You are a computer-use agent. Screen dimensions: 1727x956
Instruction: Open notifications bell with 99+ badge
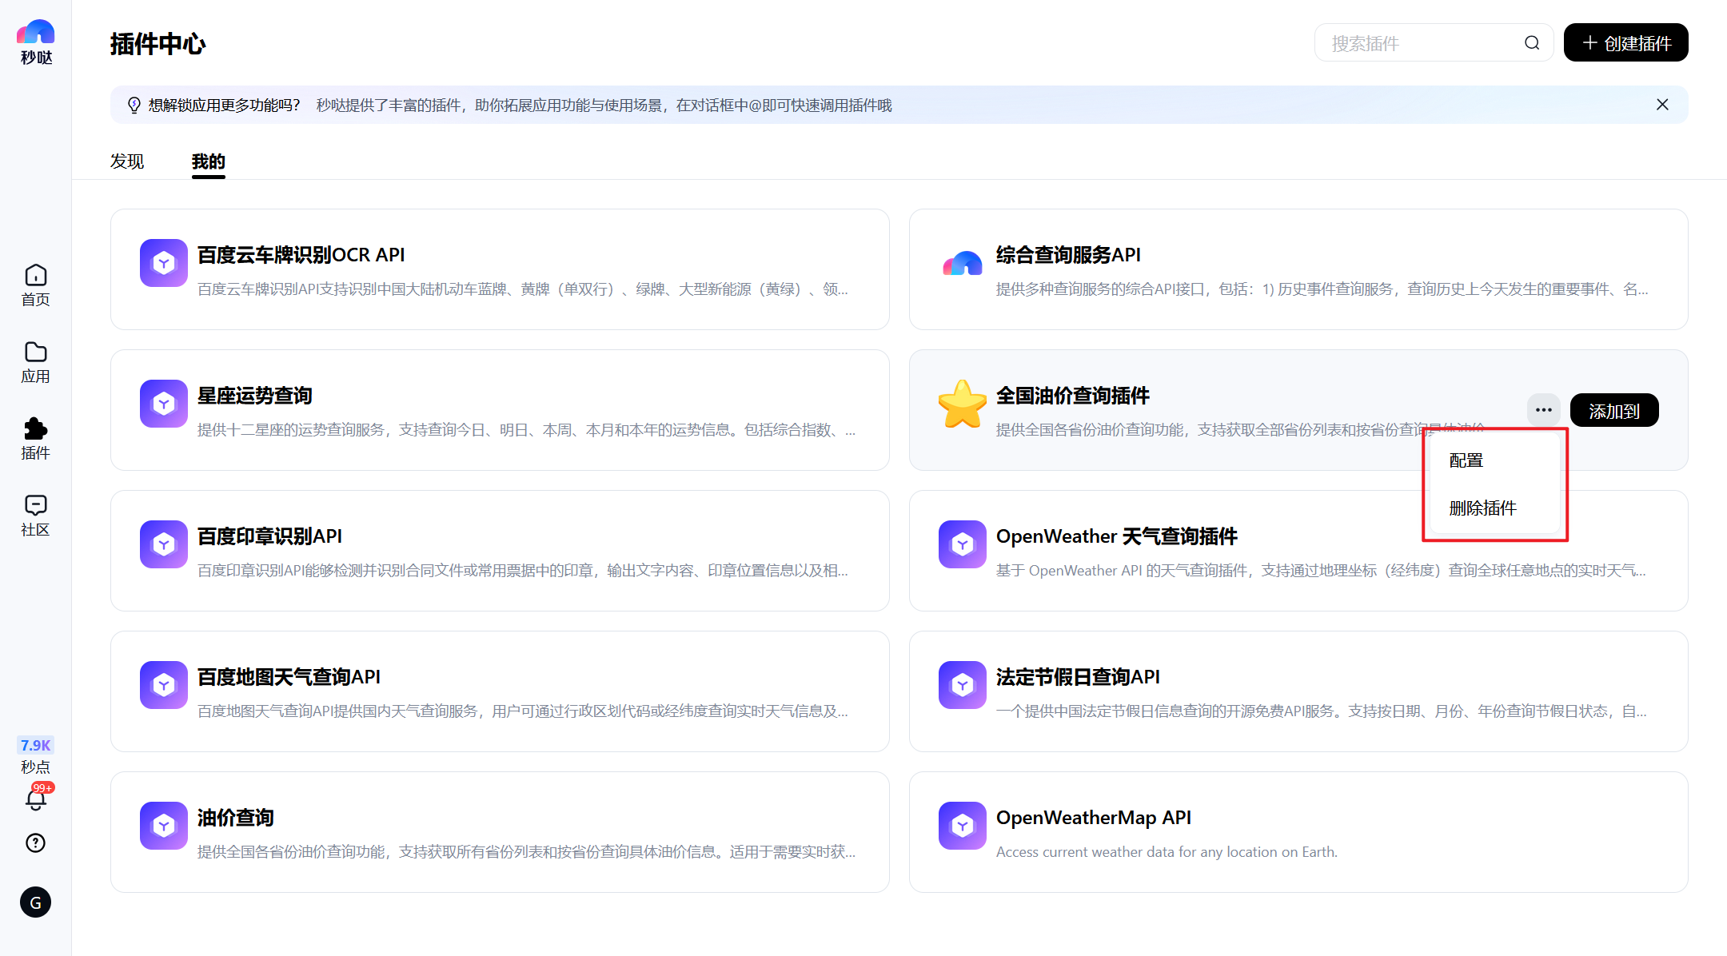(36, 799)
